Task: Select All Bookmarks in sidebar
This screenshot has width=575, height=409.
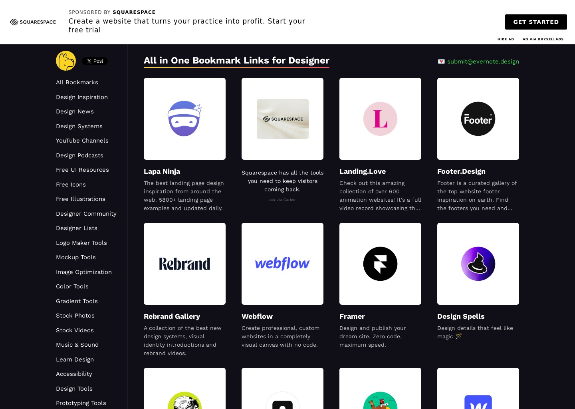Action: pos(77,82)
